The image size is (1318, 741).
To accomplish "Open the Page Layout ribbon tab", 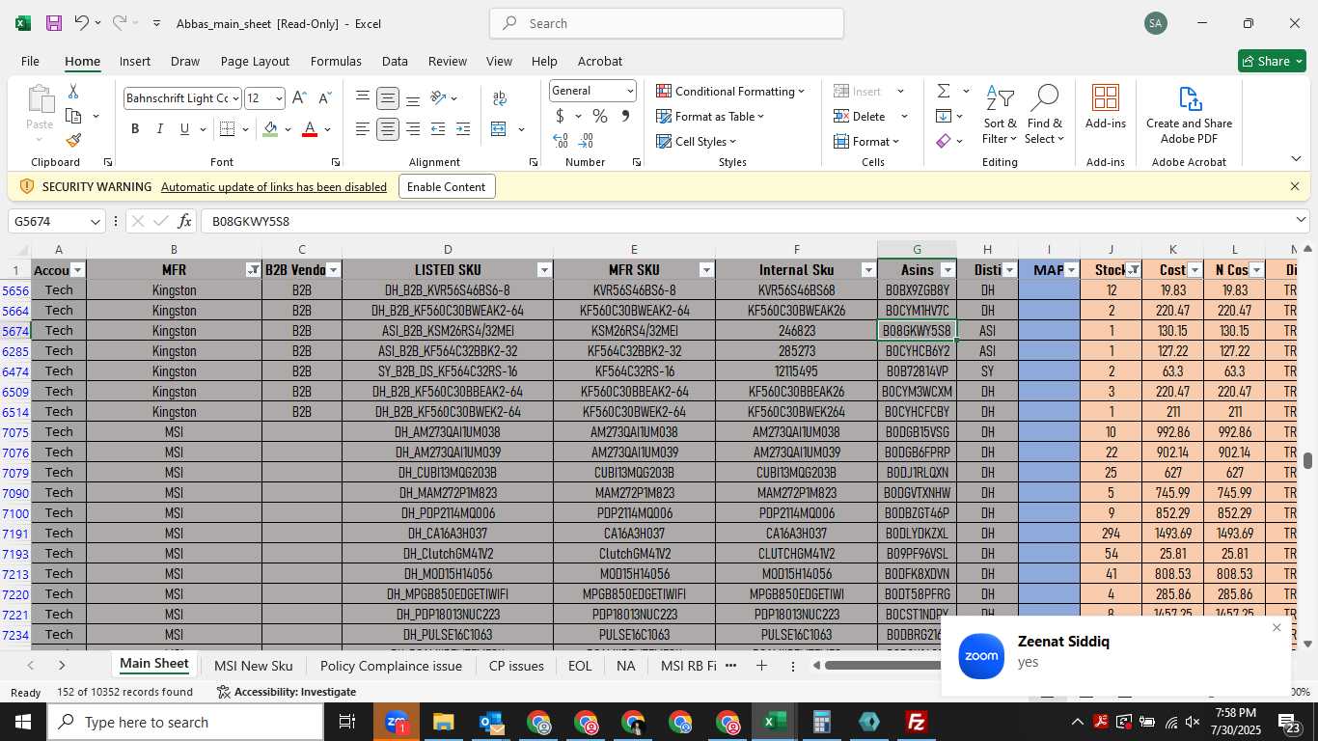I will tap(255, 61).
